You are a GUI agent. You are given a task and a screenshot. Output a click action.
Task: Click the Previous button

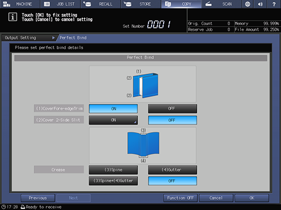click(38, 198)
